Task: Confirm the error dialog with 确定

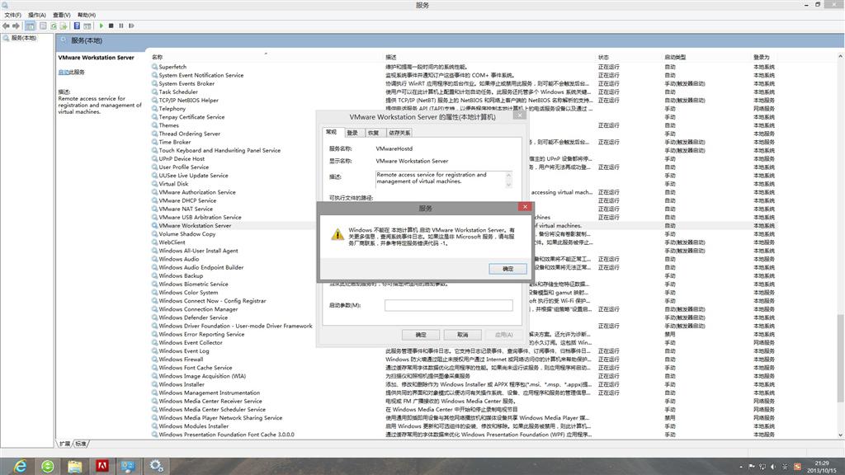Action: [x=507, y=269]
